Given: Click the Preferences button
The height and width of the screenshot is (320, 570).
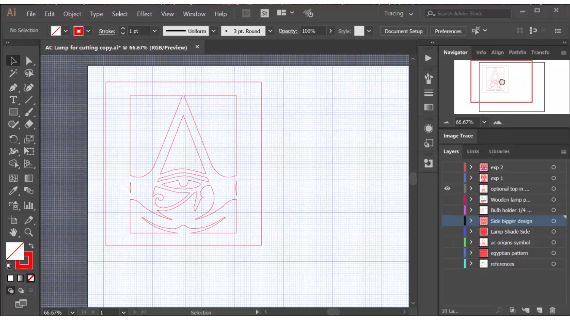Looking at the screenshot, I should point(448,31).
